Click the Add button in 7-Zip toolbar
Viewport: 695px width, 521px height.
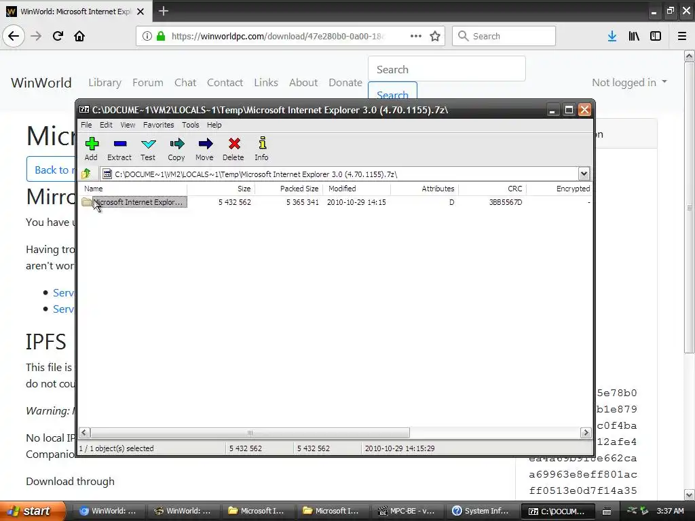(92, 149)
